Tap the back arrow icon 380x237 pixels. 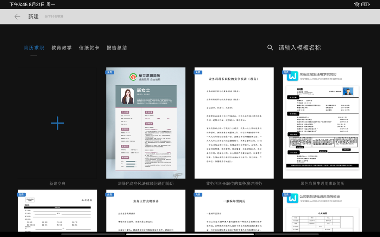17,17
